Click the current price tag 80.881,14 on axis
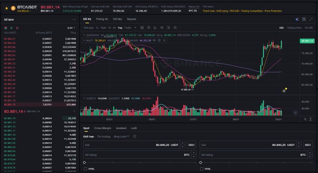Viewport: 318px width, 173px height. tap(307, 41)
